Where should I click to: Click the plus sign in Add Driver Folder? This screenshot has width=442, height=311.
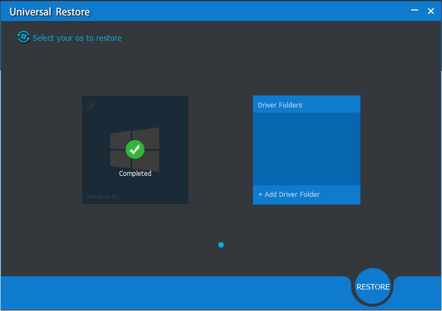pos(261,195)
